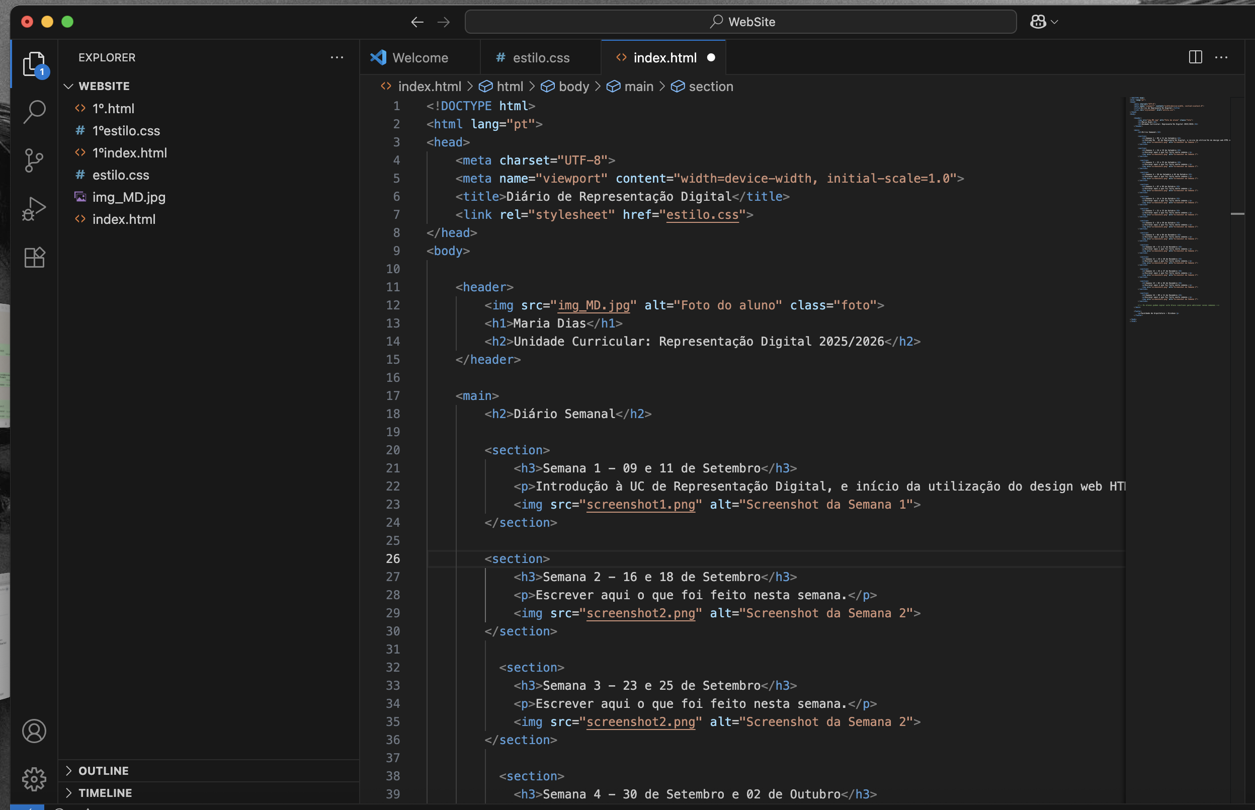Follow the screenshot1.png src link
Screen dimensions: 1255x810
(640, 505)
